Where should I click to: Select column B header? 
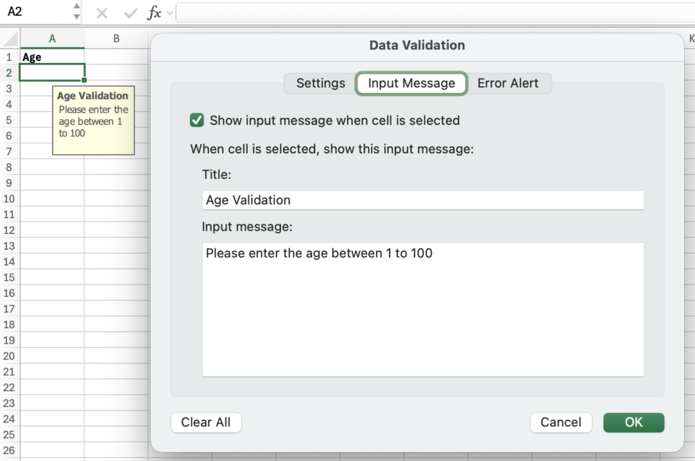(116, 39)
